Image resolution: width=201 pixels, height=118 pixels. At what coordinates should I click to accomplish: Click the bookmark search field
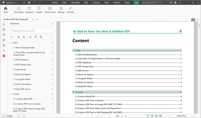click(32, 31)
